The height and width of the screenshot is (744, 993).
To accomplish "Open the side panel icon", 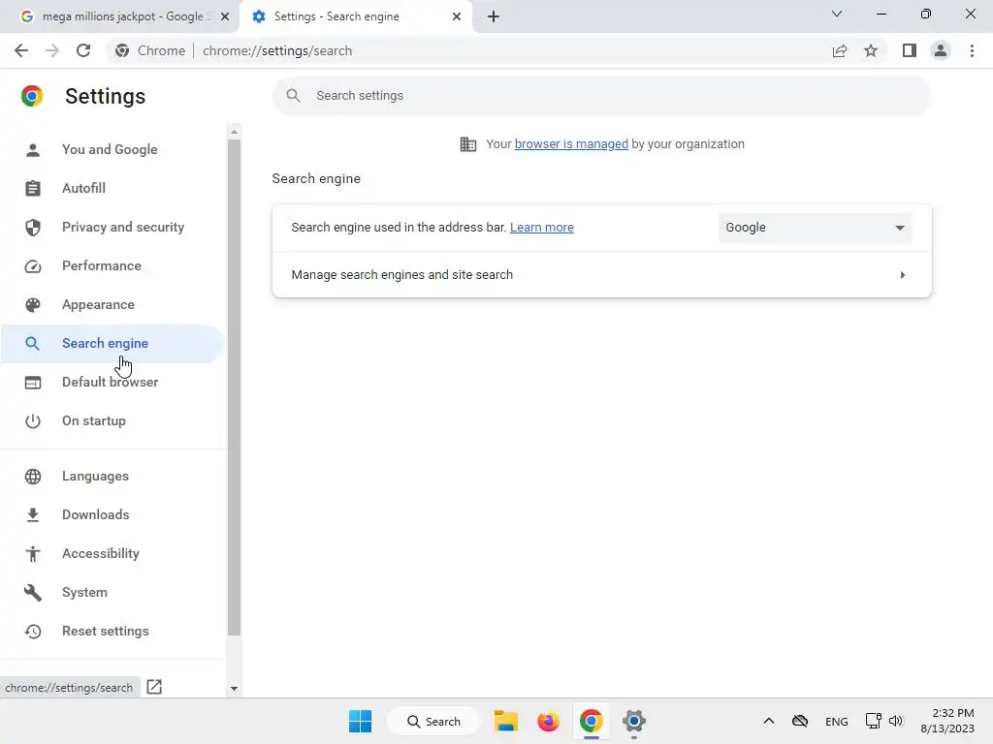I will coord(910,50).
